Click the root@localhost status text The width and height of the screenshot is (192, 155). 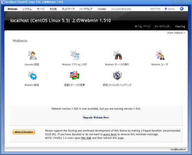coord(178,149)
